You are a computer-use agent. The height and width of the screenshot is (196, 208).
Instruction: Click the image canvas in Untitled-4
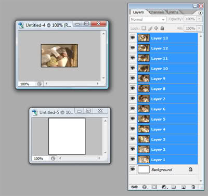point(59,56)
